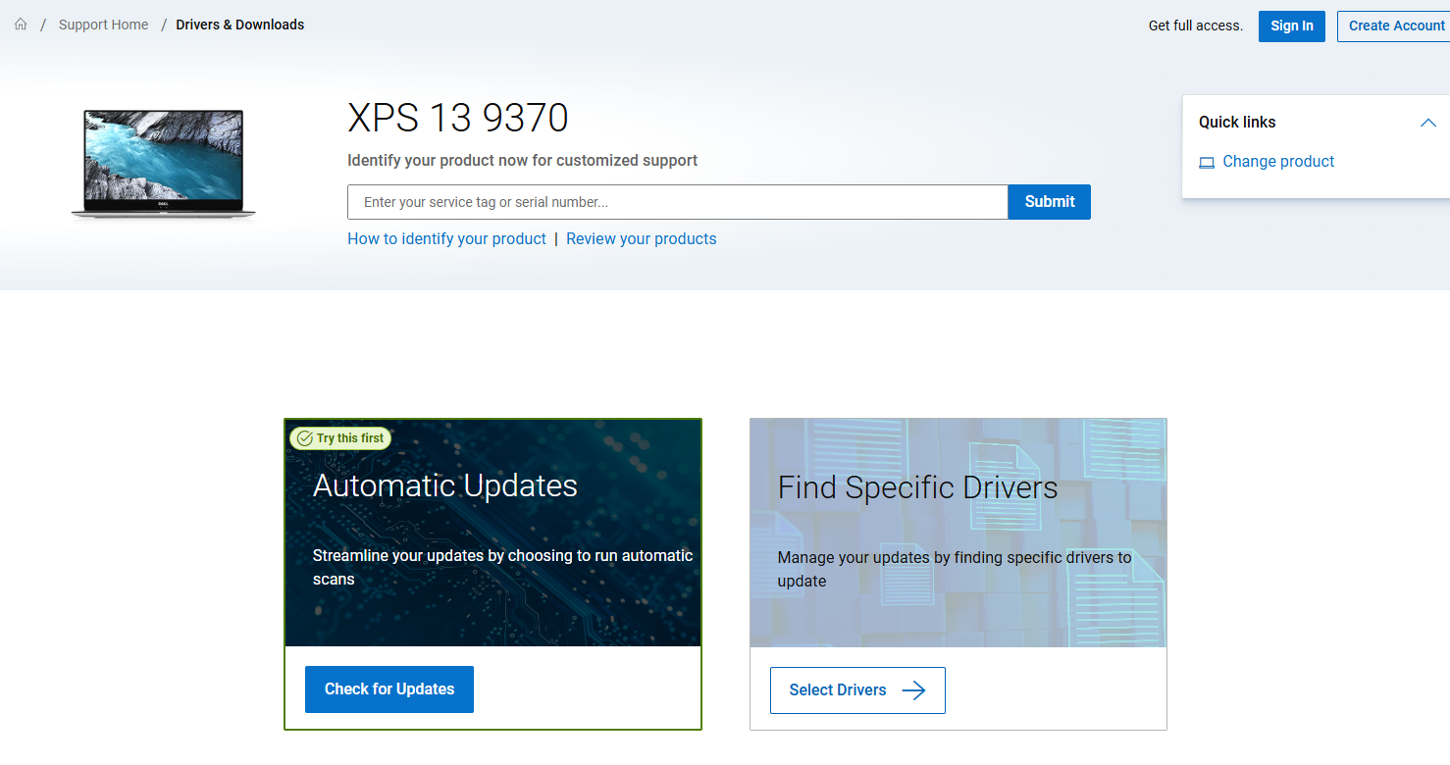Click the Get full access text
The height and width of the screenshot is (765, 1450).
coord(1196,25)
